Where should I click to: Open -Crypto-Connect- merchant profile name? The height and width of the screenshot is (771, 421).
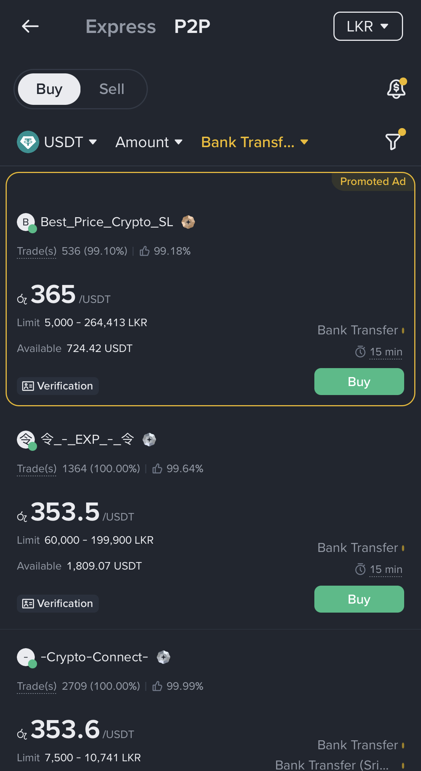coord(94,657)
